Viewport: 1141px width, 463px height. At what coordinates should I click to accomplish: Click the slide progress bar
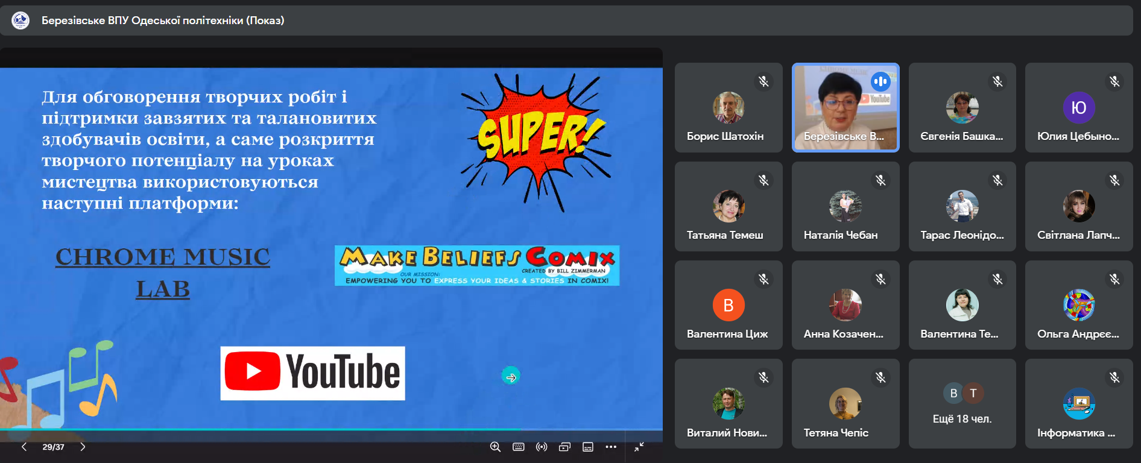coord(330,430)
